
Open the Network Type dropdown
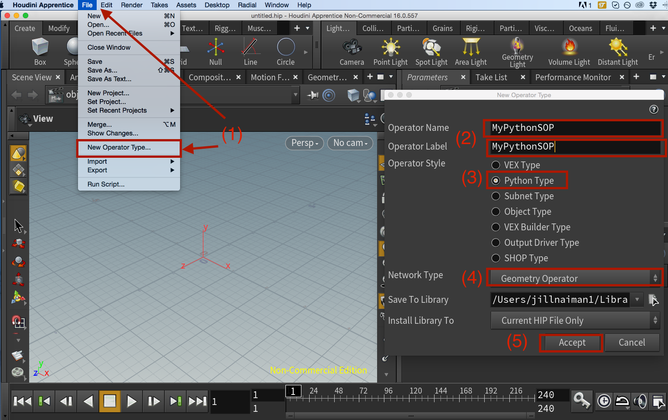[x=575, y=278]
